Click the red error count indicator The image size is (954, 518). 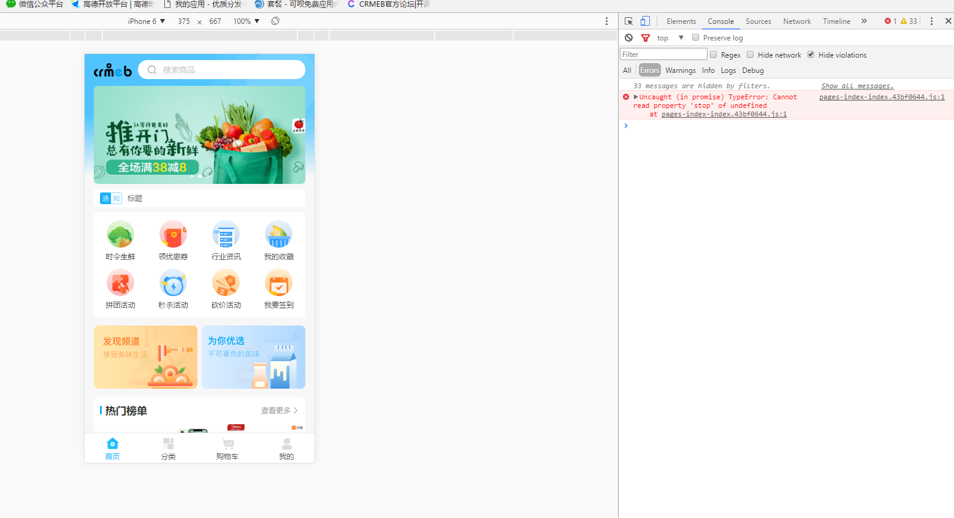[890, 21]
